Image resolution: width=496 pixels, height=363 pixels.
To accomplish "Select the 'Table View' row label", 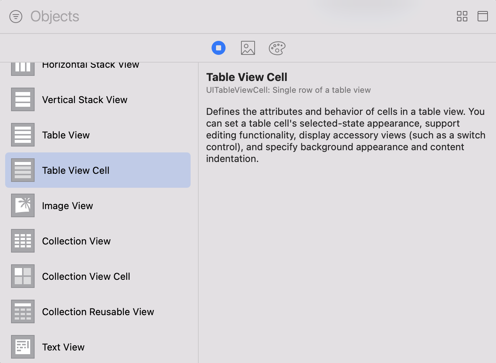I will coord(66,135).
